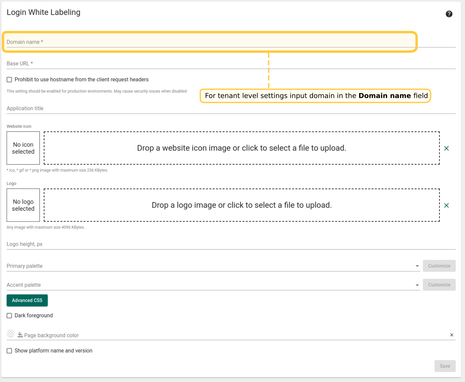465x382 pixels.
Task: Focus the Base URL field
Action: tap(231, 64)
